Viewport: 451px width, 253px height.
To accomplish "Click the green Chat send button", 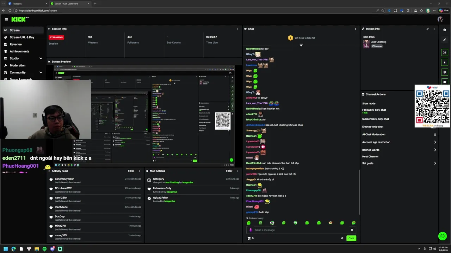I will click(351, 238).
